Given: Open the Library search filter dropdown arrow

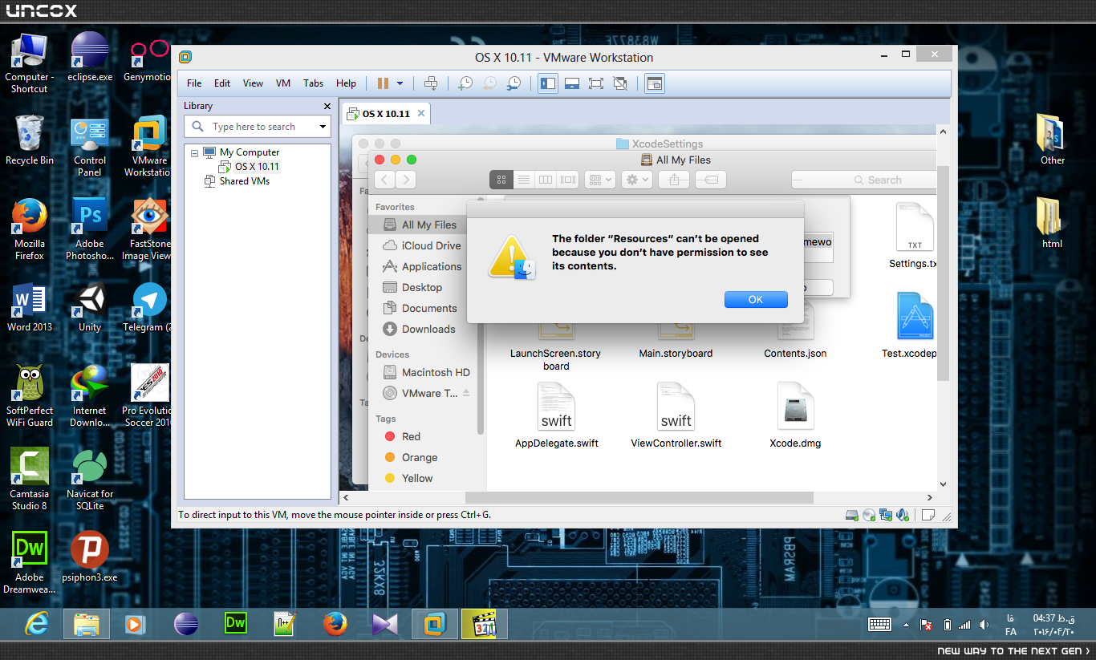Looking at the screenshot, I should [x=323, y=127].
